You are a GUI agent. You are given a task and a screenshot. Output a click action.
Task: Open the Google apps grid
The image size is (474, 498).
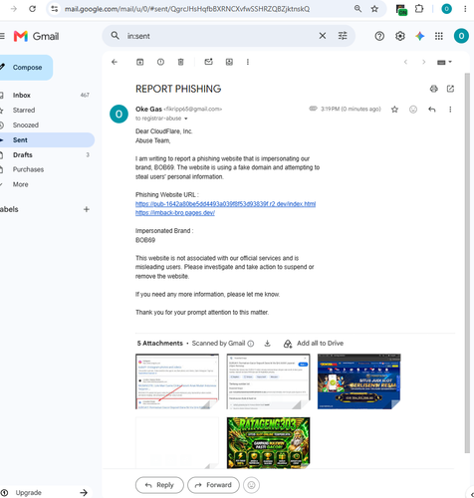tap(439, 36)
